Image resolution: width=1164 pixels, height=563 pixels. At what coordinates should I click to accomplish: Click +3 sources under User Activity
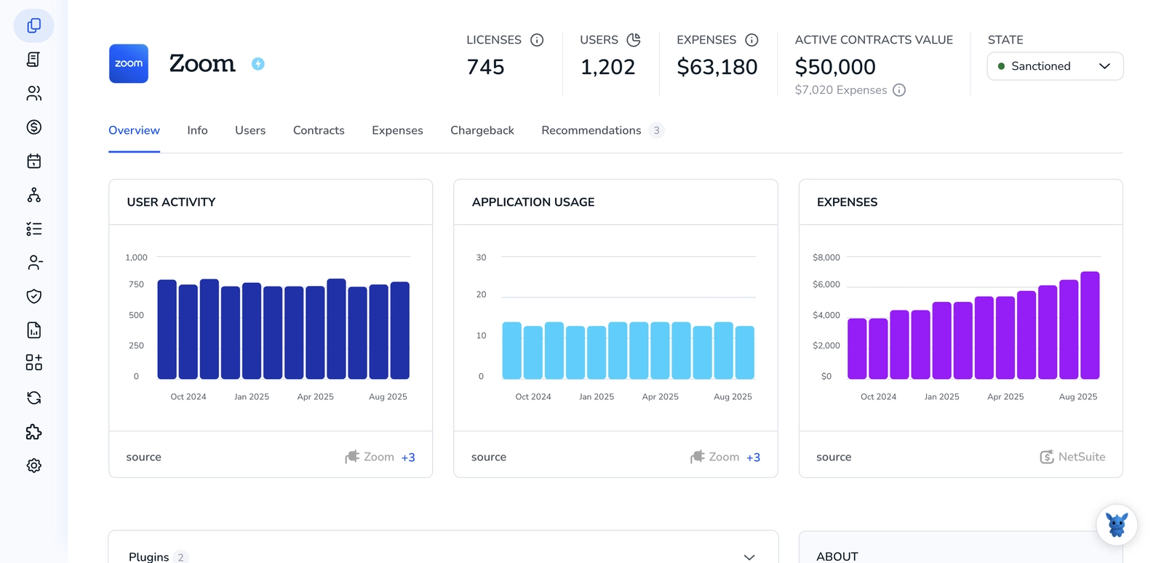click(408, 458)
